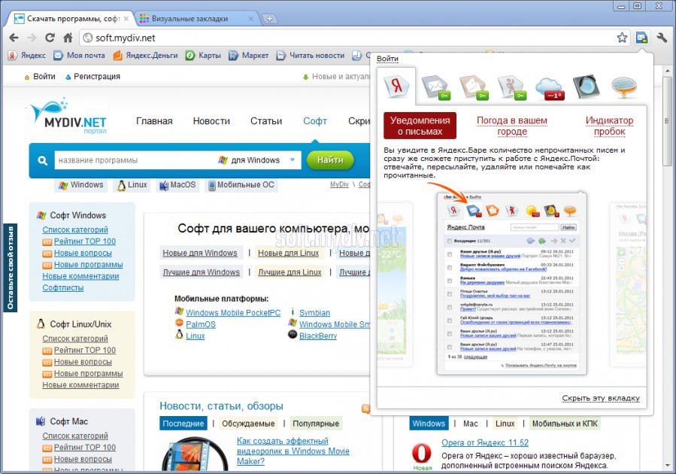This screenshot has width=676, height=474.
Task: Click 'Скрыть эту вкладку' link
Action: pos(601,398)
